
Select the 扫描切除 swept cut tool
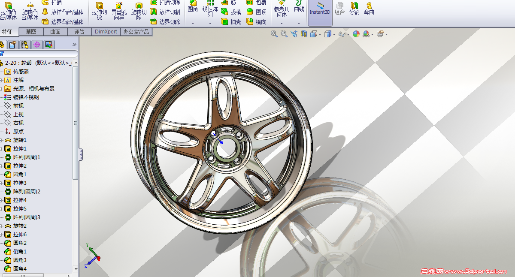coord(165,2)
